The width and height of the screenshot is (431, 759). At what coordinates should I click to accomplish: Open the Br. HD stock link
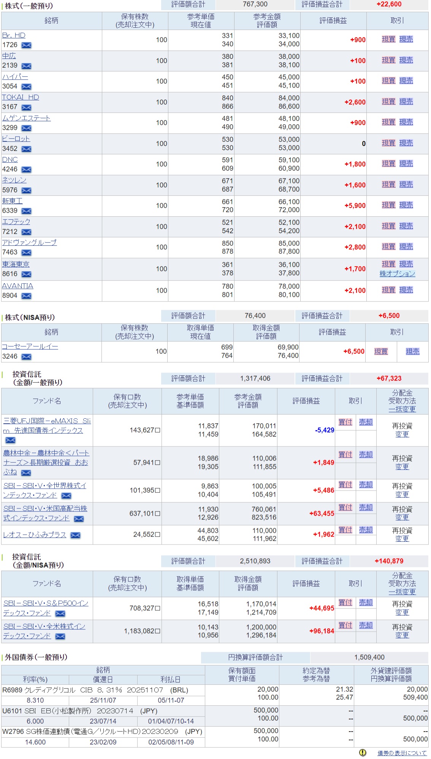click(x=14, y=35)
